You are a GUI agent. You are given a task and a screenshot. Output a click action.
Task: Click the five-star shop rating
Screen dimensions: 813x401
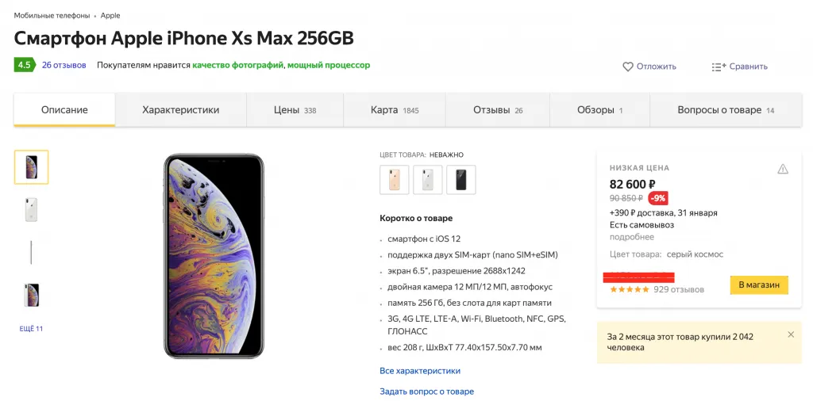click(629, 290)
